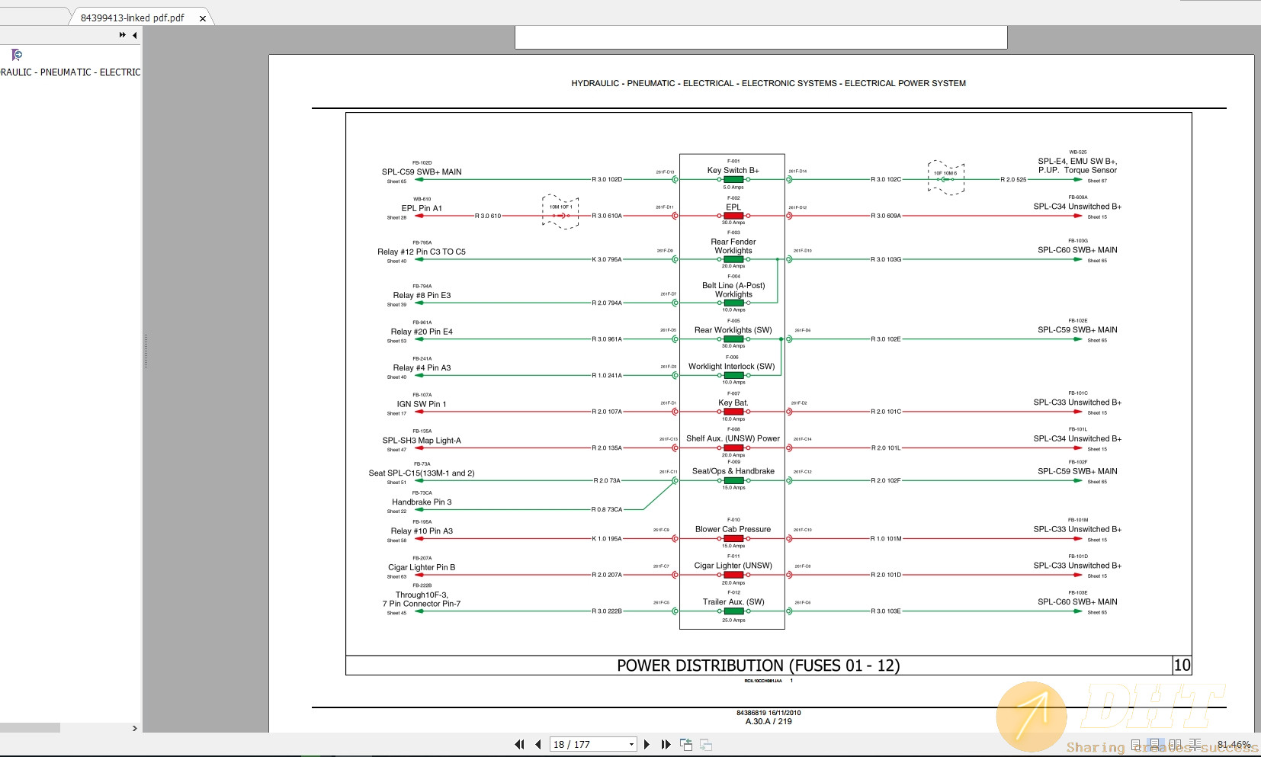Screen dimensions: 1261x757
Task: Jump to the last page
Action: pos(666,745)
